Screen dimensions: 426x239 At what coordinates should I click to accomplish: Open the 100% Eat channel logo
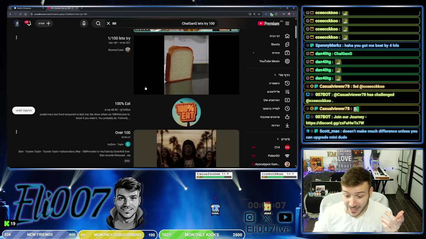(186, 112)
